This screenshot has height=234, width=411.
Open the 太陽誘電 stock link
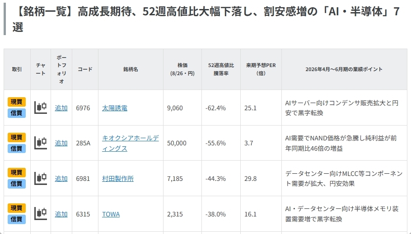pyautogui.click(x=115, y=108)
